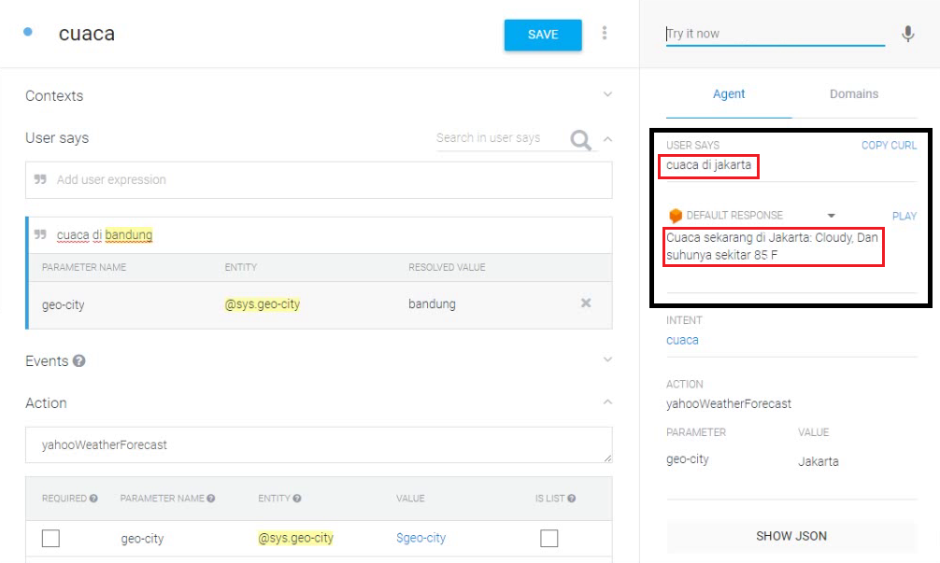Click the resolved value bandung

[x=433, y=303]
